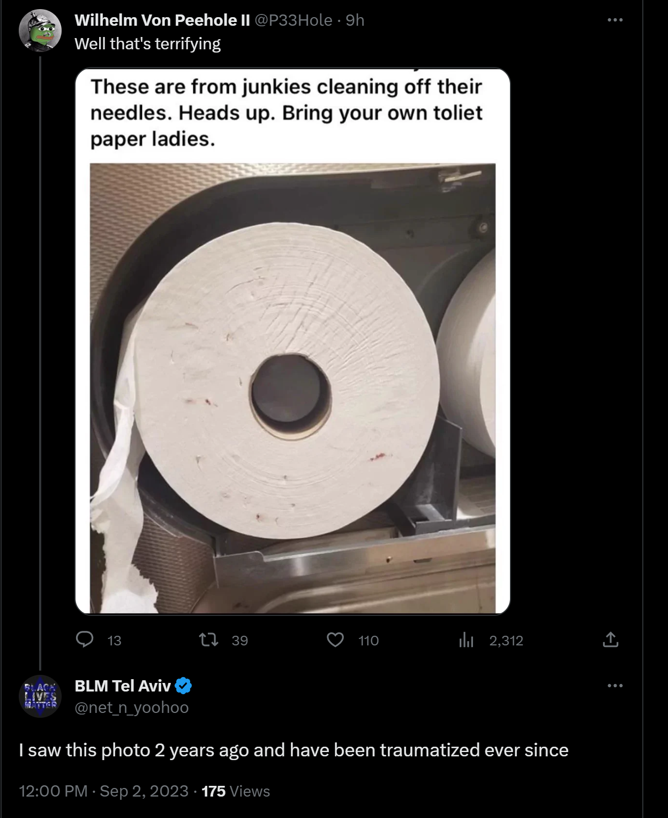Click the blue verified badge

[183, 686]
